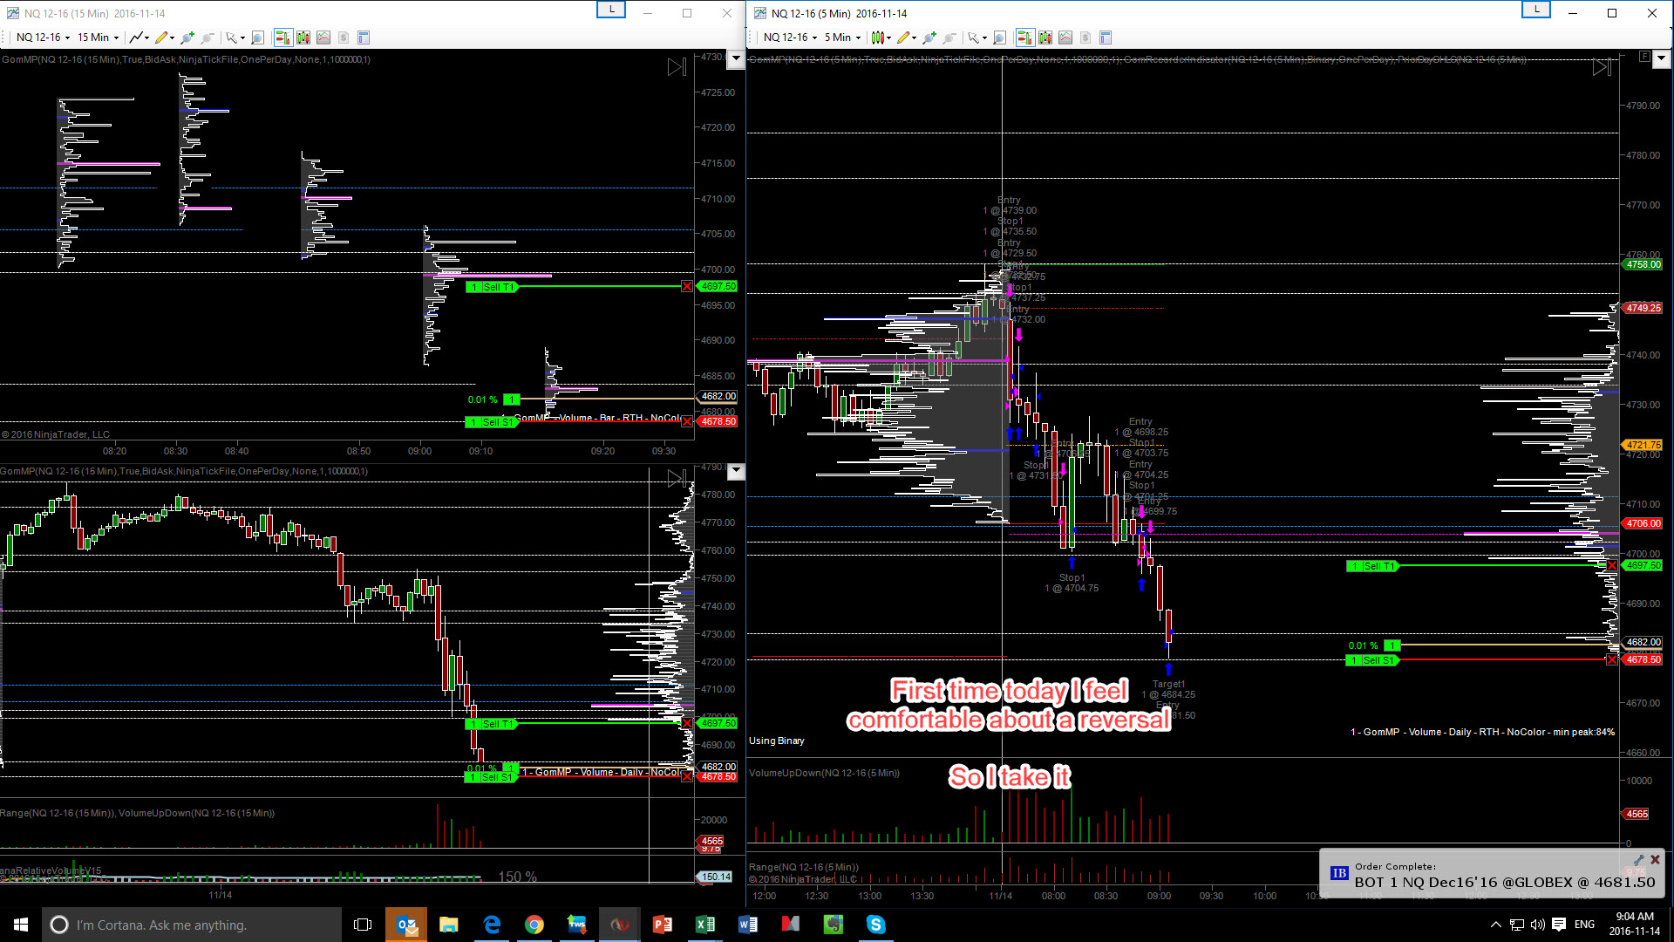This screenshot has height=942, width=1674.
Task: Open instrument selector NQ 12-16 in 15 Min window
Action: [x=43, y=38]
